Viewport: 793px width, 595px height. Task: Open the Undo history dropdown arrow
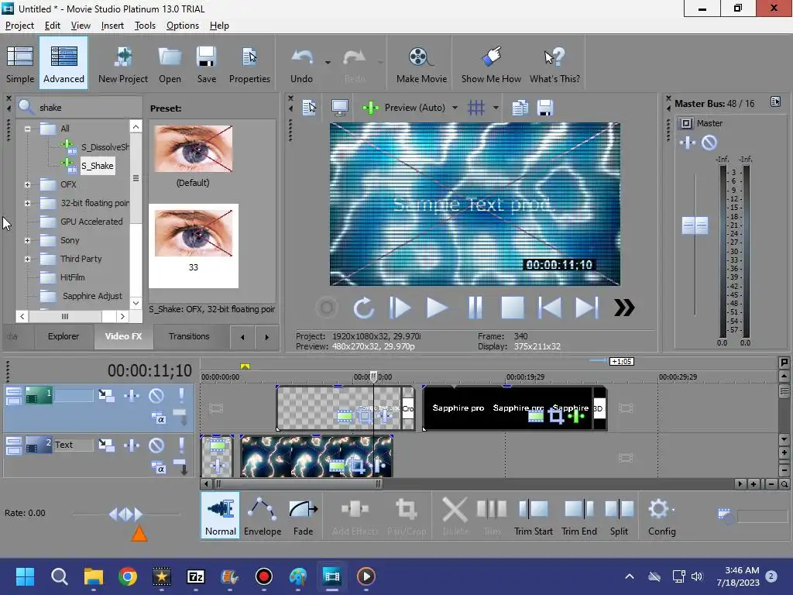click(328, 63)
